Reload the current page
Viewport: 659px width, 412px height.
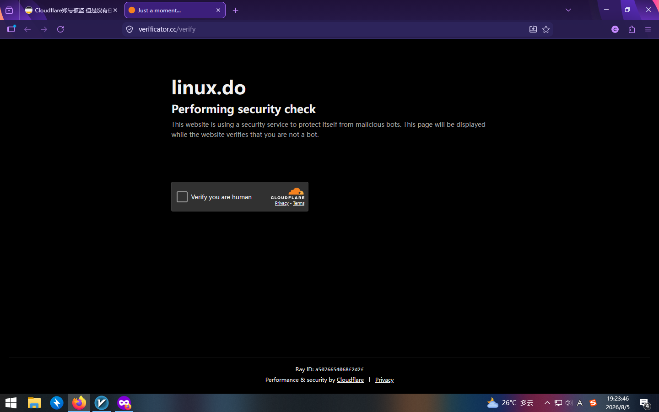(60, 29)
